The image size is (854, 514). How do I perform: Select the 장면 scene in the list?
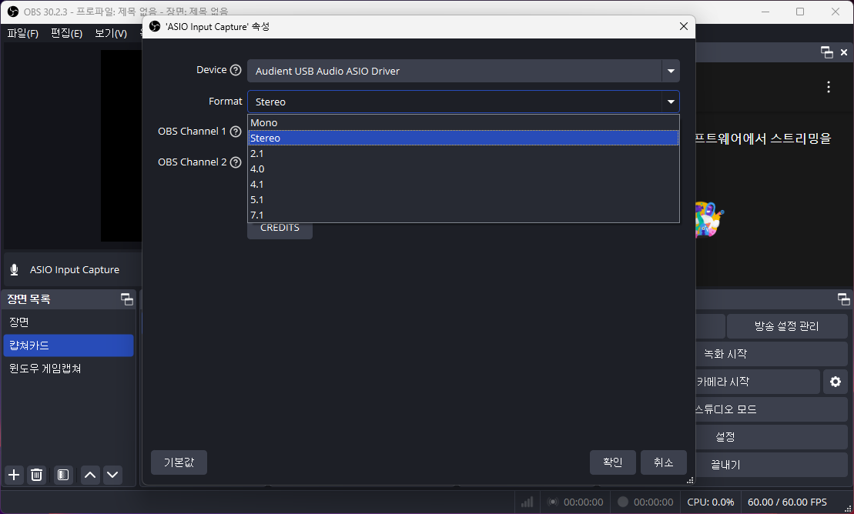click(x=69, y=322)
